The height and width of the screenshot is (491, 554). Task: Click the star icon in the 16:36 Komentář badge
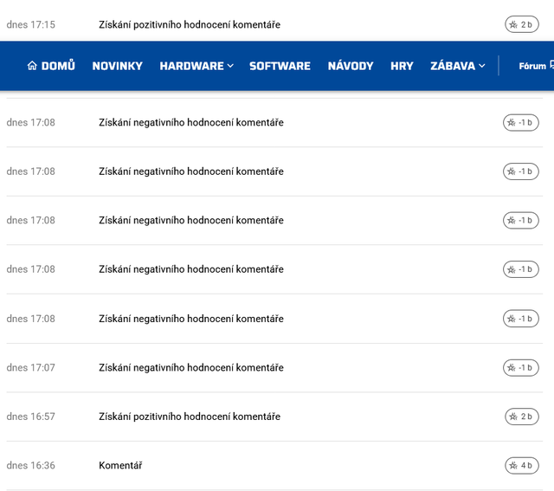click(x=513, y=466)
